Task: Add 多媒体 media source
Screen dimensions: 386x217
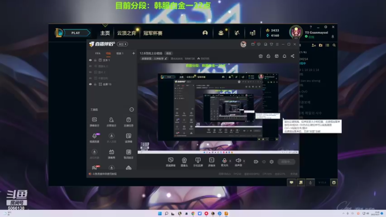Action: tap(211, 162)
